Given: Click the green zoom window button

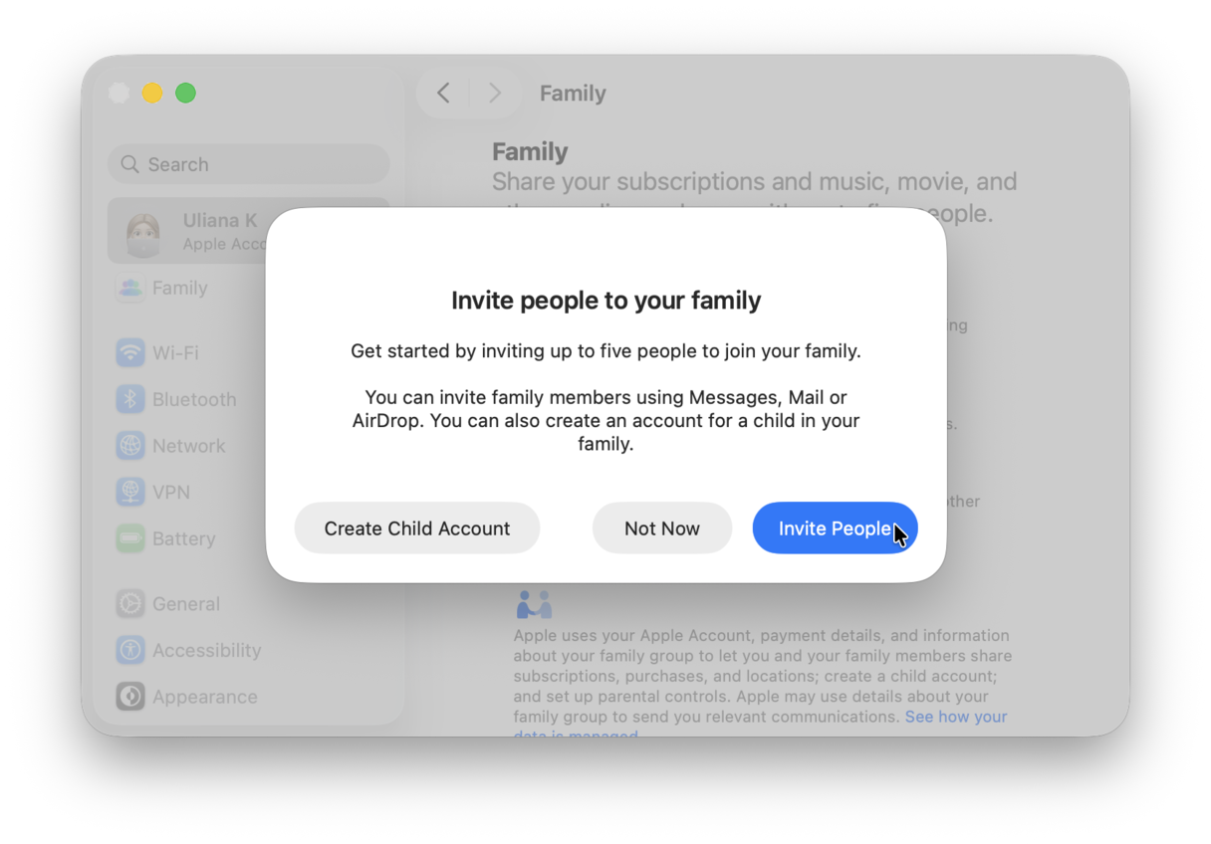Looking at the screenshot, I should [x=185, y=93].
